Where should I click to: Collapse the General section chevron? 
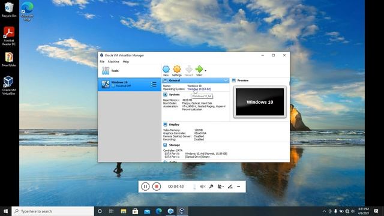226,80
